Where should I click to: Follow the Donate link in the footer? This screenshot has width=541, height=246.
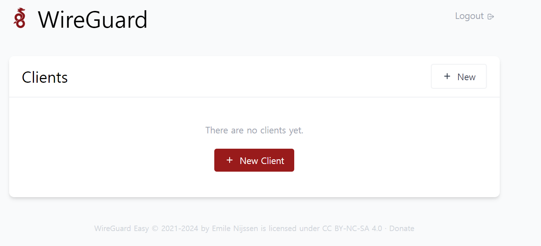(402, 229)
